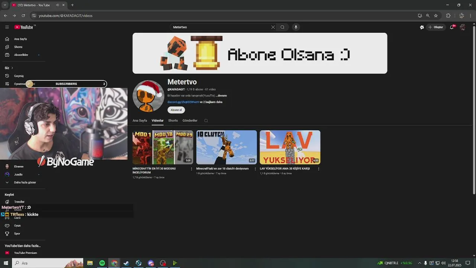Reload the page
This screenshot has height=268, width=476.
click(x=23, y=16)
